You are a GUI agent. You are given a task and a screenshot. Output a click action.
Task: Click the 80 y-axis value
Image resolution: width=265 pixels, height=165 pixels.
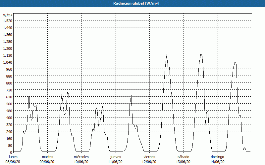[x=10, y=145]
